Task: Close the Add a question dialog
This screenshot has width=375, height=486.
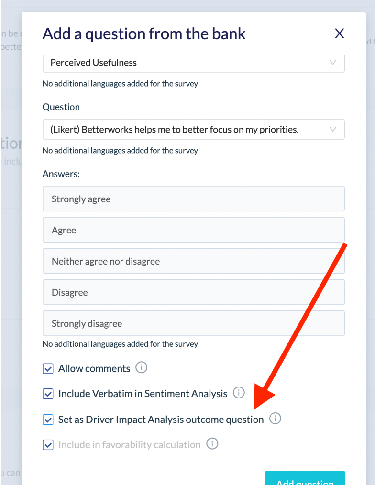Action: tap(339, 33)
